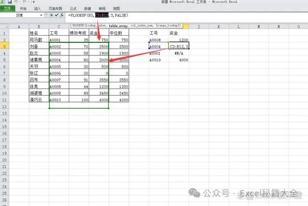308x206 pixels.
Task: Click table_array in the VLOOKUP tooltip
Action: (118, 26)
